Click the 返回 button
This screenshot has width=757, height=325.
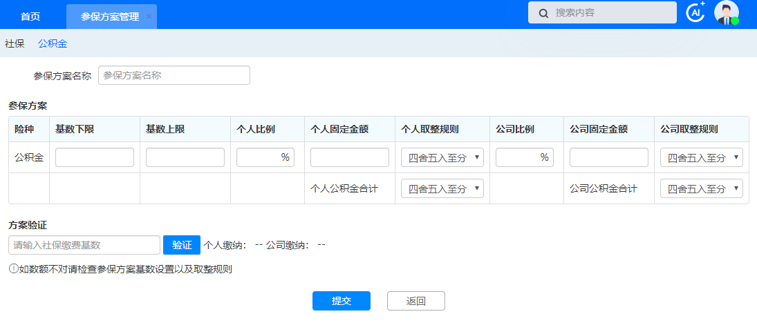(x=415, y=301)
